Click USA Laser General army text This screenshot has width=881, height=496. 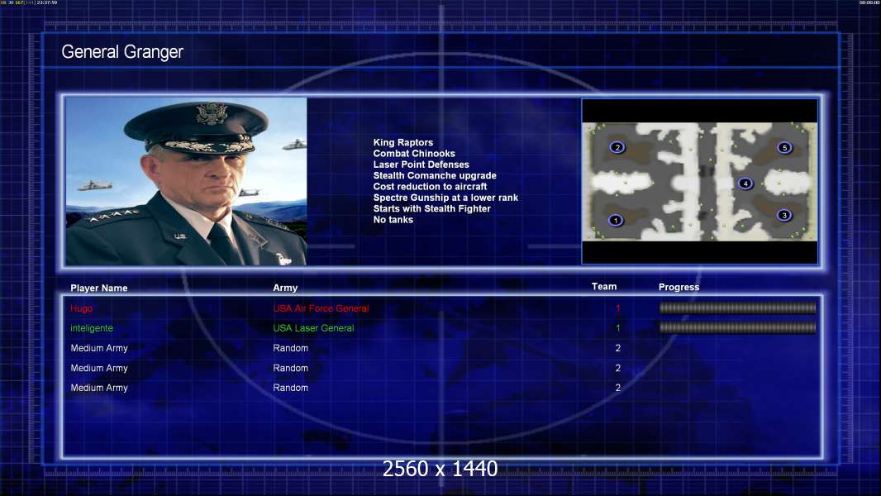pyautogui.click(x=313, y=328)
